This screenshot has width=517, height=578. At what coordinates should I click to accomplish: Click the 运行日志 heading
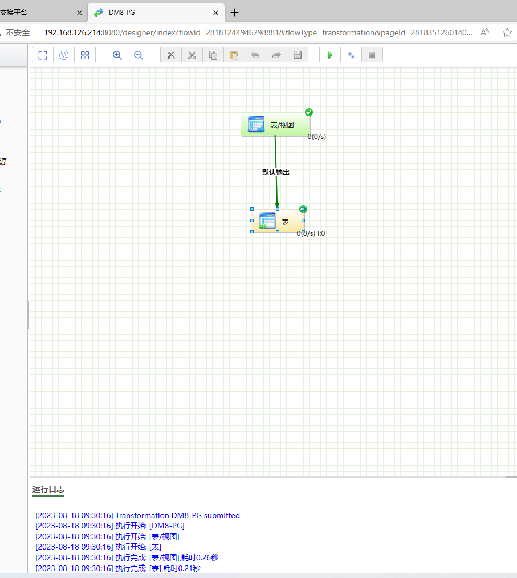(x=48, y=489)
